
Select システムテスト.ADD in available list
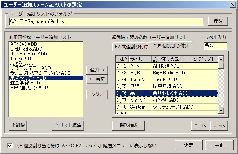point(46,68)
